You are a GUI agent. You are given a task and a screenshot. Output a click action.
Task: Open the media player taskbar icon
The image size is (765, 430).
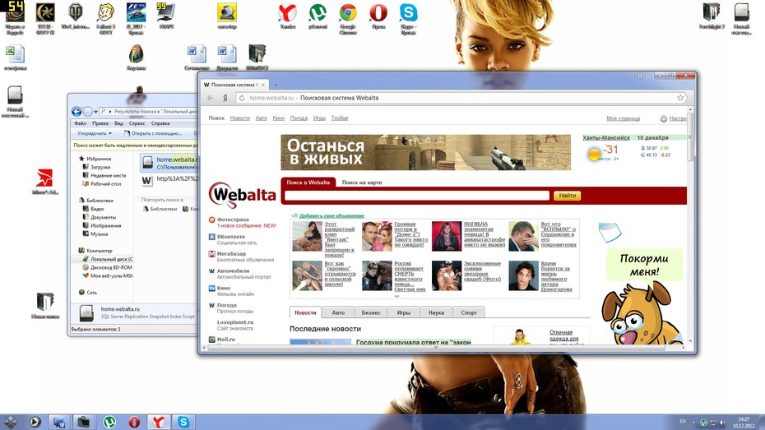coord(35,422)
